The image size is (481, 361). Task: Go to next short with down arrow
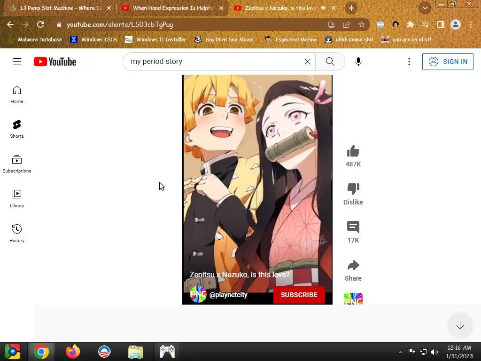tap(460, 325)
